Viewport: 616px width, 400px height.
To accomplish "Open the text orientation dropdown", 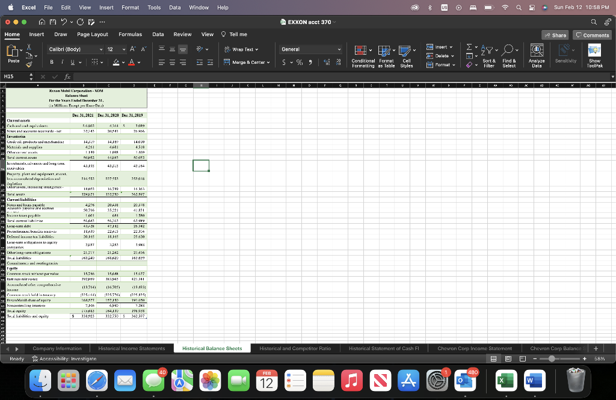I will [207, 49].
